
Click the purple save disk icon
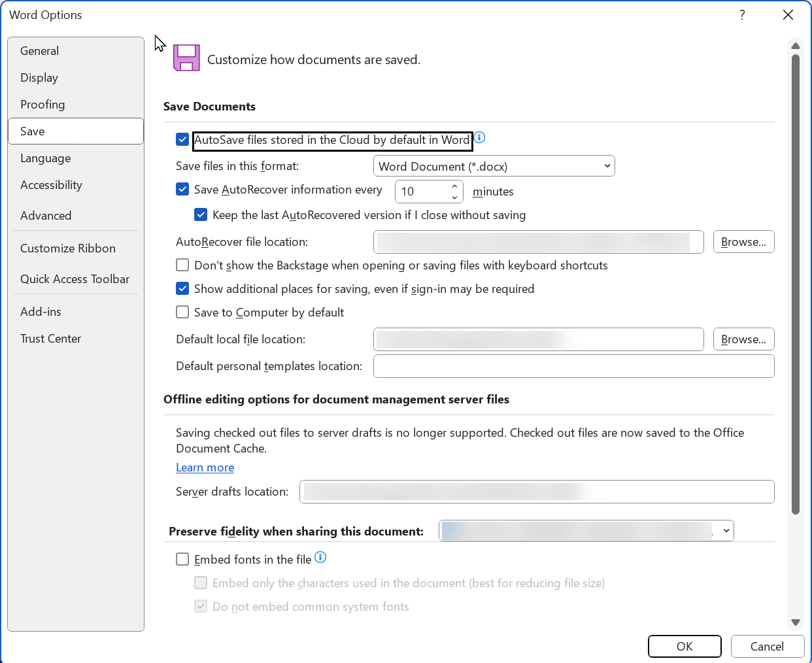[x=186, y=58]
